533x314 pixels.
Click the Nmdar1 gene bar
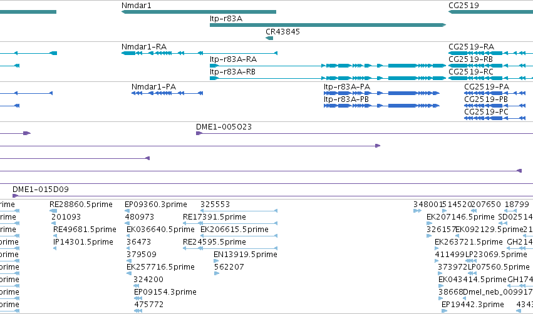tap(199, 12)
